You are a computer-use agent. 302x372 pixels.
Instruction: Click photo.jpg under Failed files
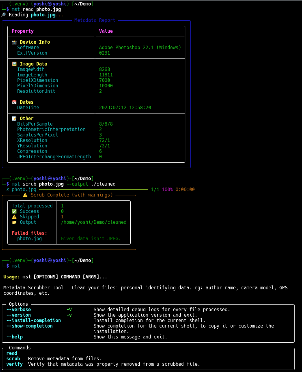[x=29, y=239]
